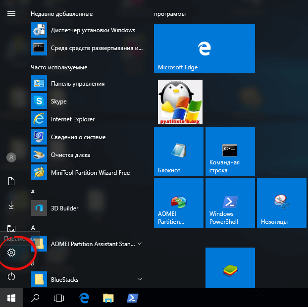
Task: Launch the BlueStacks tile
Action: pos(230,268)
